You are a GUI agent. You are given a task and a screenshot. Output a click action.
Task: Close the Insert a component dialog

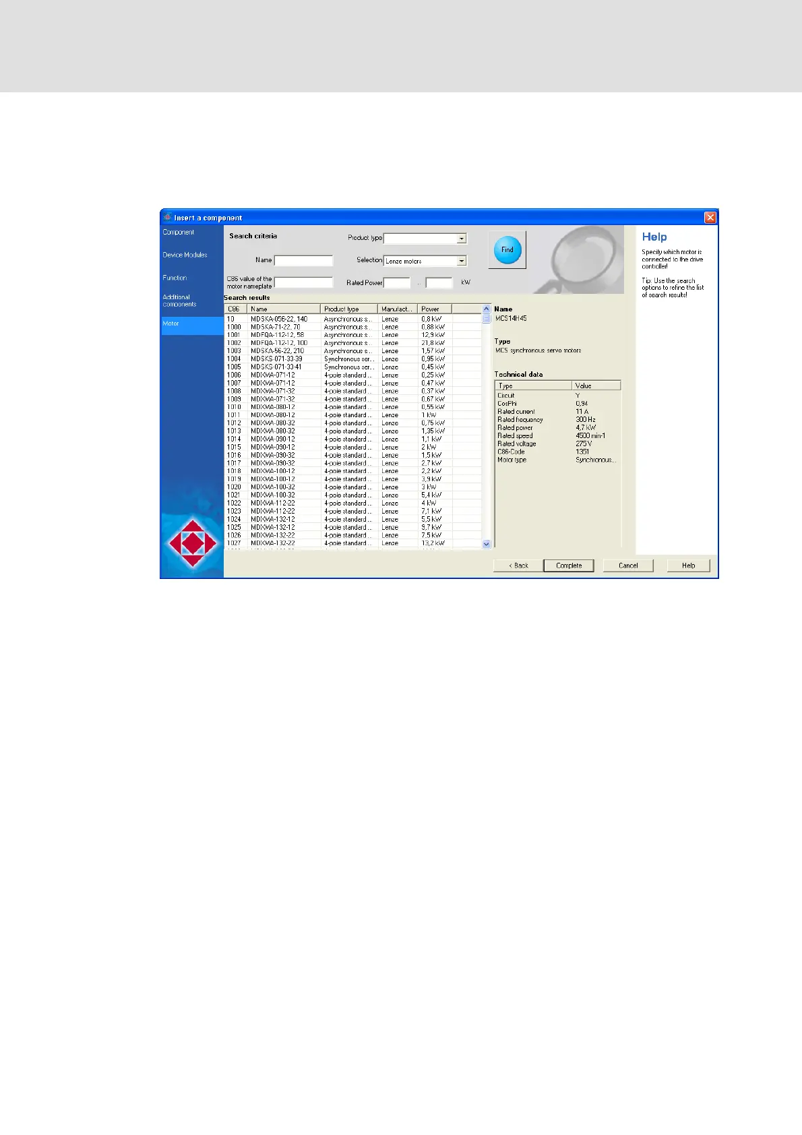point(710,217)
